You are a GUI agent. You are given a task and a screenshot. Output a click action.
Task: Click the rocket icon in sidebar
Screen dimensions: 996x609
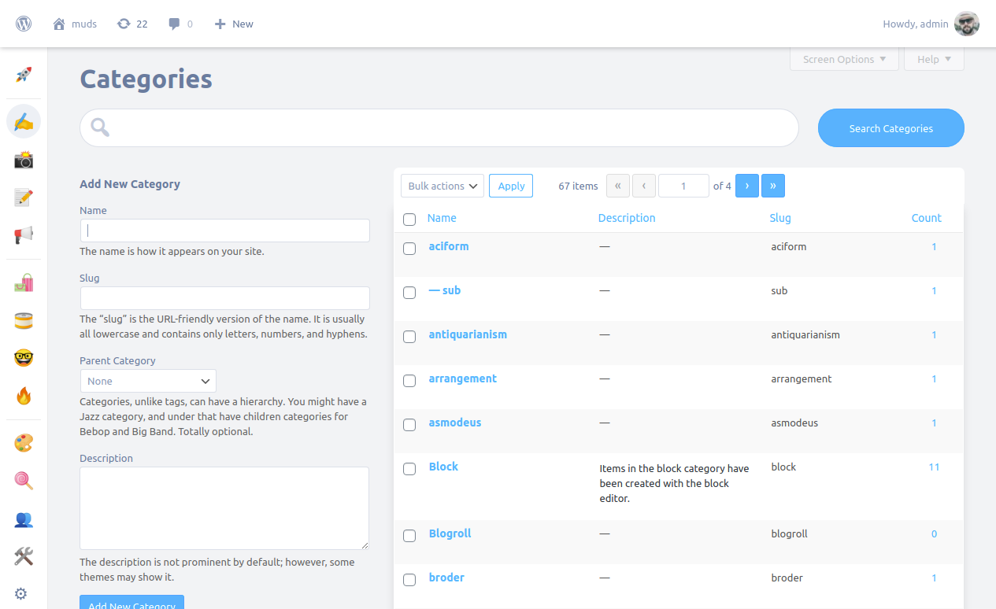coord(24,76)
